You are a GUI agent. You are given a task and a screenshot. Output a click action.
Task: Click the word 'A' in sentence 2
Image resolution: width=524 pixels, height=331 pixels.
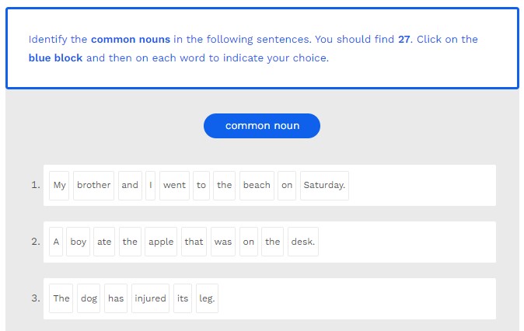pos(56,242)
